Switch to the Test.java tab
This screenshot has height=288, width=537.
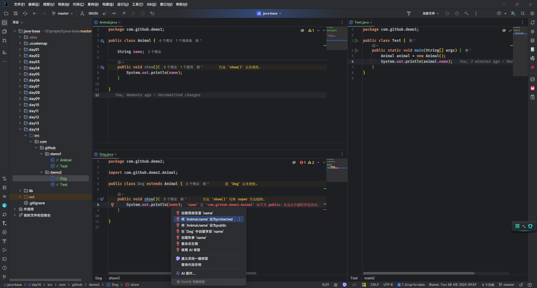tap(361, 22)
